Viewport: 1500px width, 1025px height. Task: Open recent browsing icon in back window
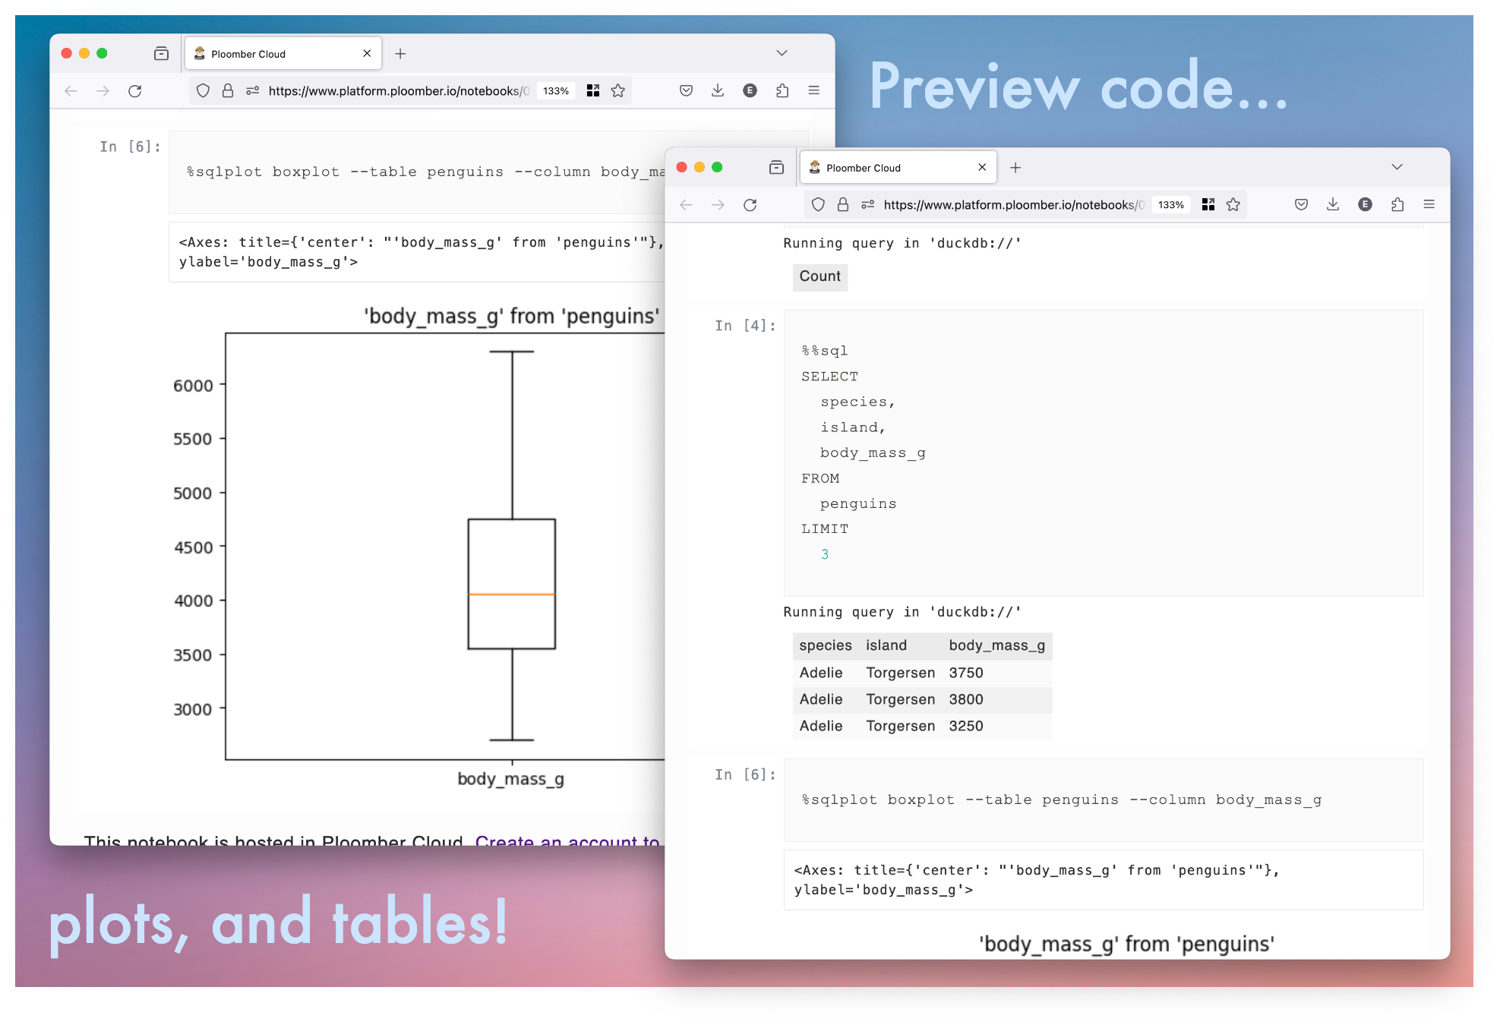161,54
